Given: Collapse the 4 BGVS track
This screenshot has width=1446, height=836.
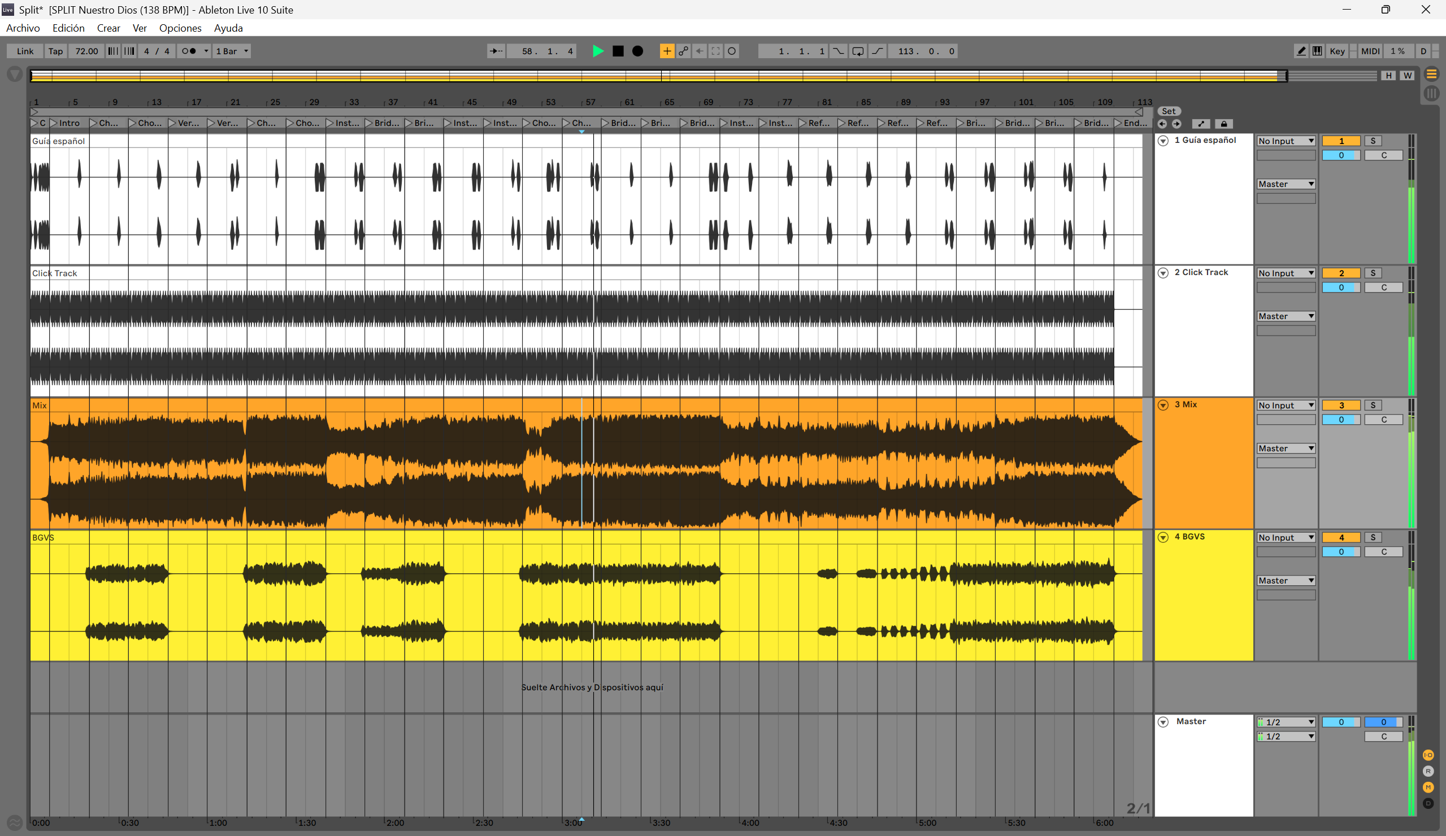Looking at the screenshot, I should tap(1162, 537).
